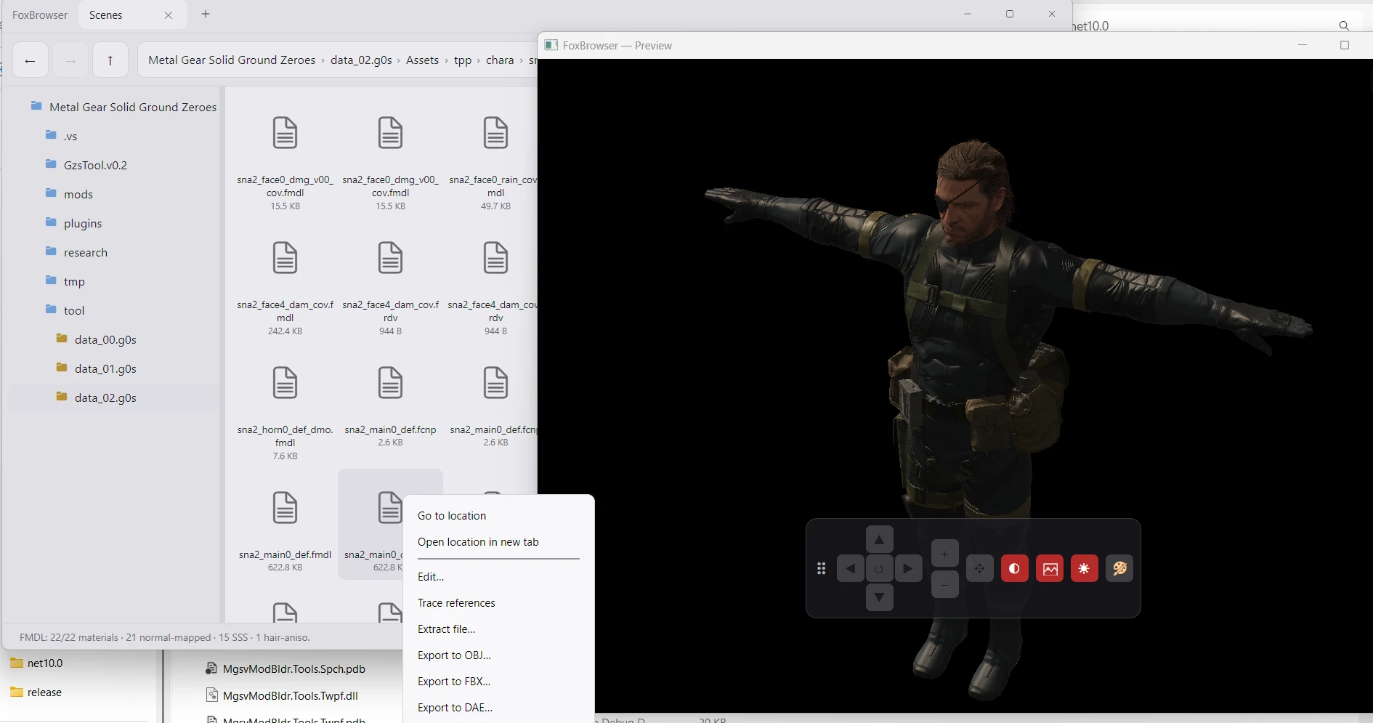Reset the preview camera rotation
Screen dimensions: 1373x723
[879, 568]
